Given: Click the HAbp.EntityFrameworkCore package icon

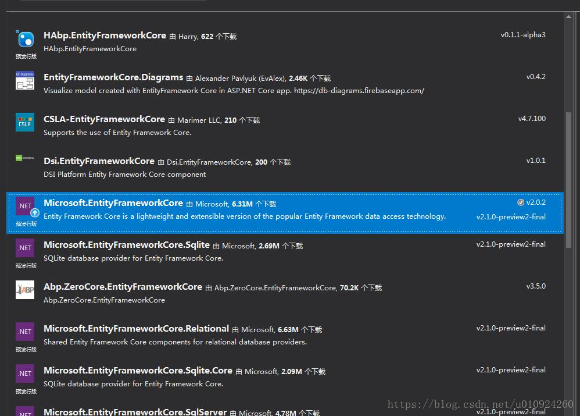Looking at the screenshot, I should coord(25,39).
